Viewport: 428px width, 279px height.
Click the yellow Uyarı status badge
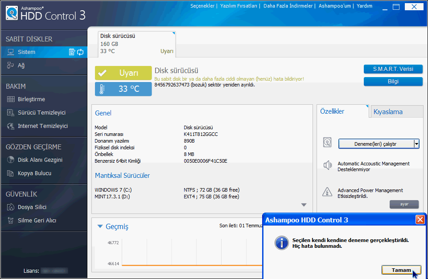pos(123,73)
